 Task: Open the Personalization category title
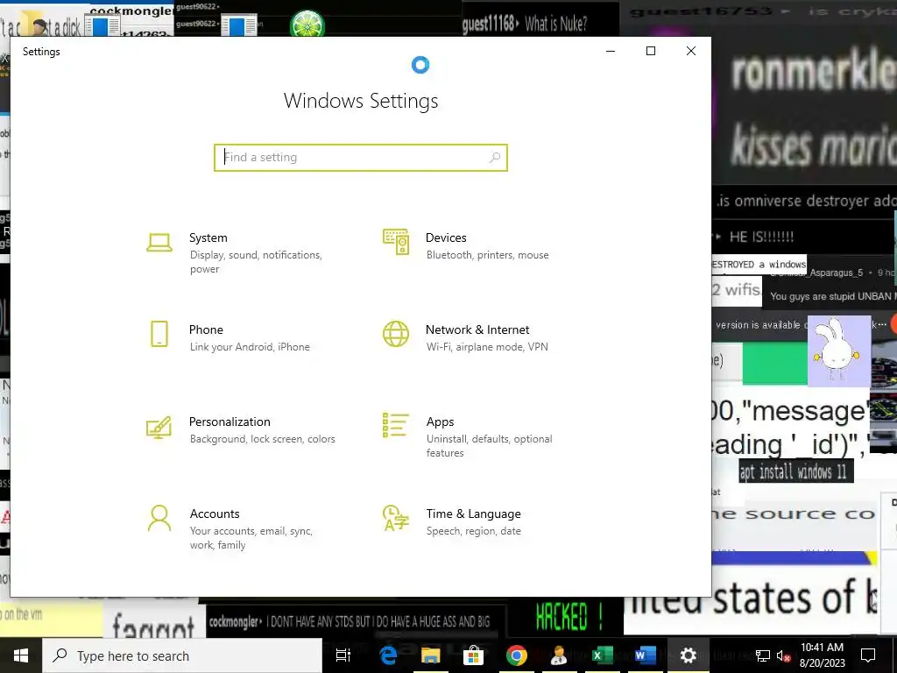pyautogui.click(x=230, y=422)
